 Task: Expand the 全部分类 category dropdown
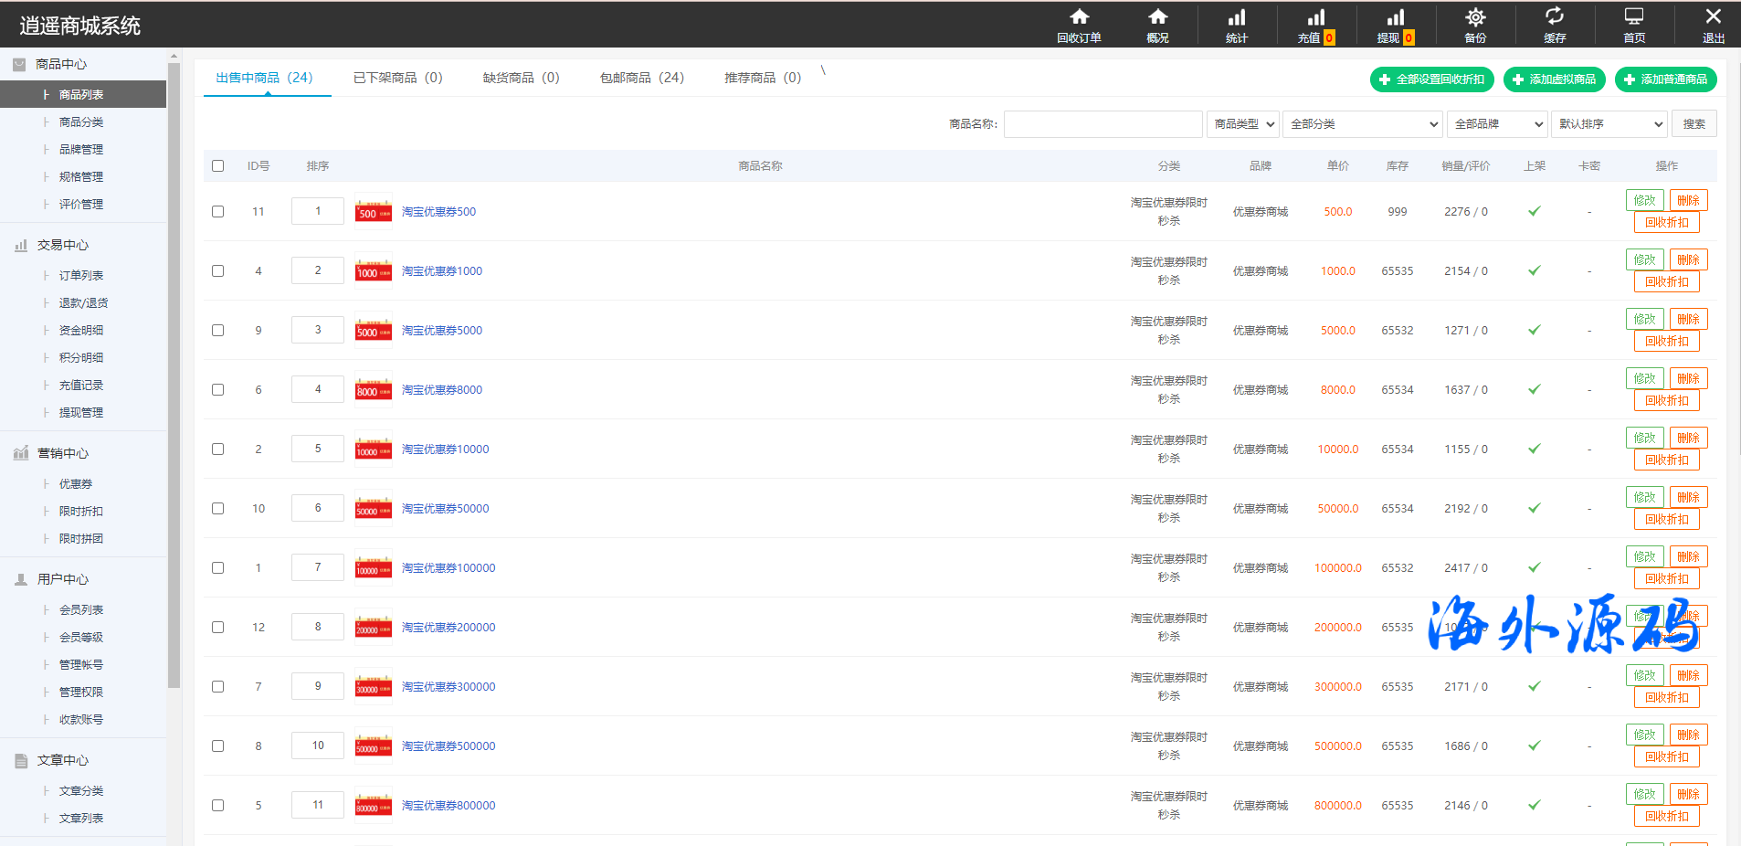click(x=1362, y=124)
